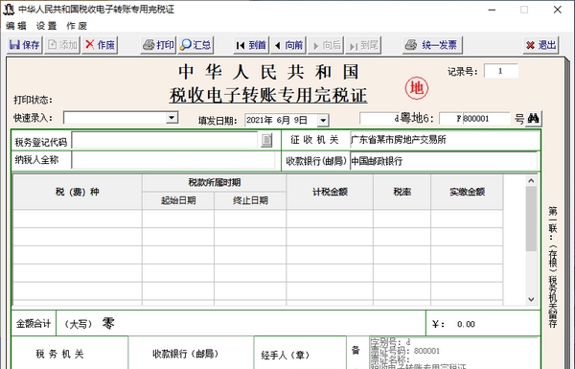575x369 pixels.
Task: Click the 计税金额 column header
Action: coord(330,192)
